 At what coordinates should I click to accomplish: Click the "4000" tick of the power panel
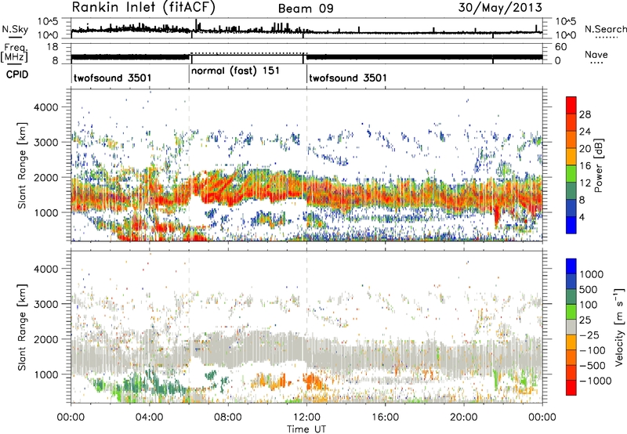tap(45, 107)
